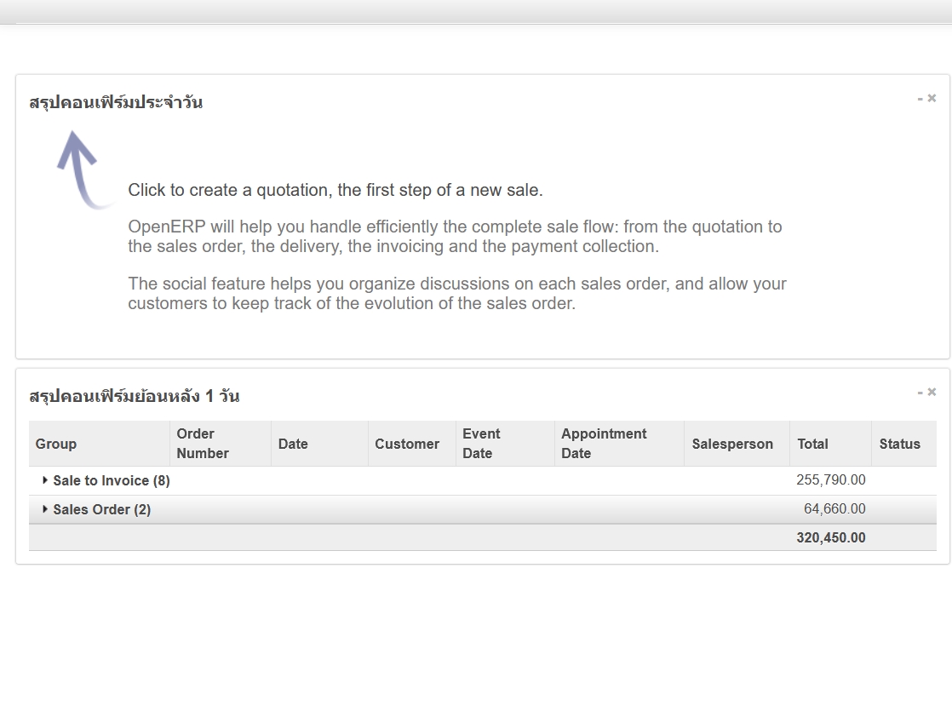This screenshot has height=723, width=952.
Task: Minimize the สรุปคอนเฟิร์มย้อนหลัง 1 วัน panel
Action: (920, 393)
